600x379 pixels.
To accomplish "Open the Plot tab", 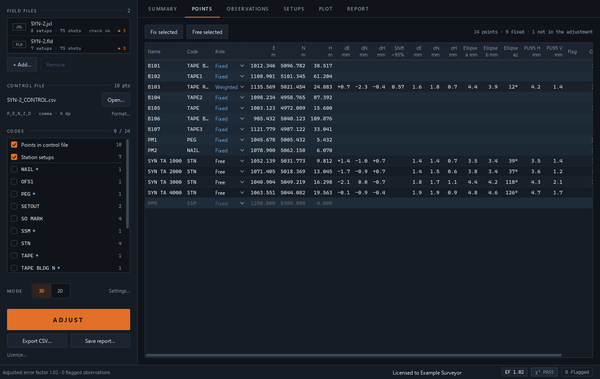I will click(326, 9).
